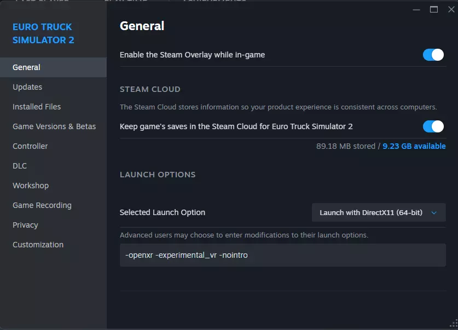Click the 'Keep game's saves' label

tap(236, 126)
